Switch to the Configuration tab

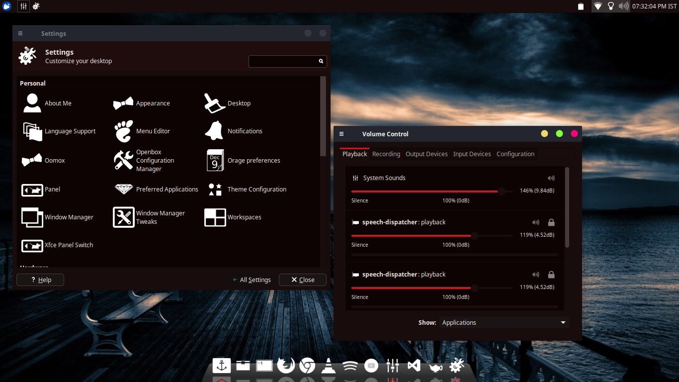515,154
